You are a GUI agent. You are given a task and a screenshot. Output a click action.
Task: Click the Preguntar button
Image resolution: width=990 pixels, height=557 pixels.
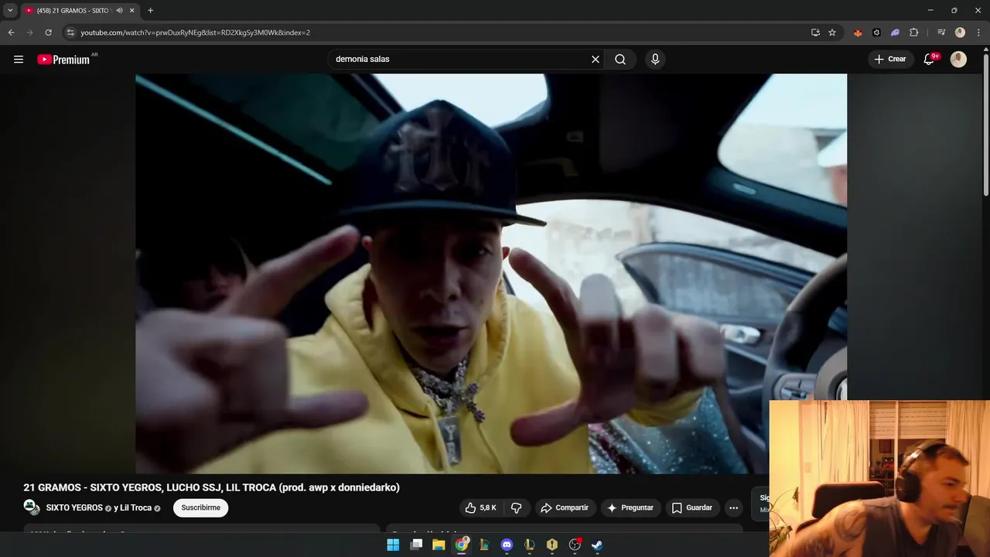click(630, 508)
